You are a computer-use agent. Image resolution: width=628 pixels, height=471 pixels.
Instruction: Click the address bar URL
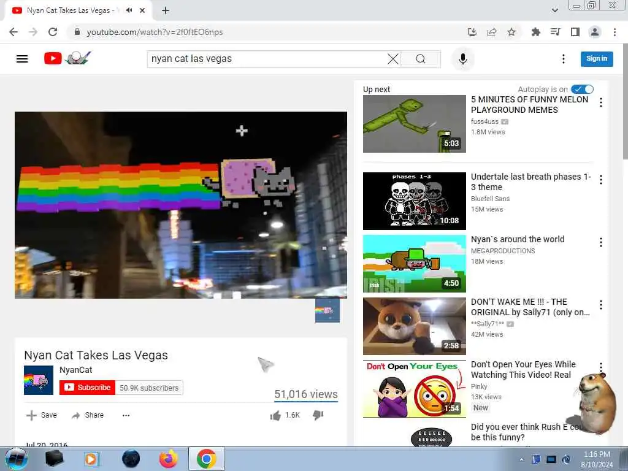click(155, 32)
